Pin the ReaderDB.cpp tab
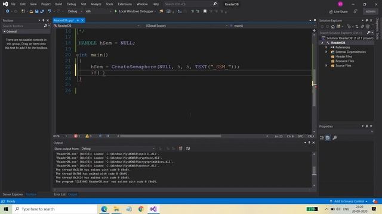 coord(78,20)
